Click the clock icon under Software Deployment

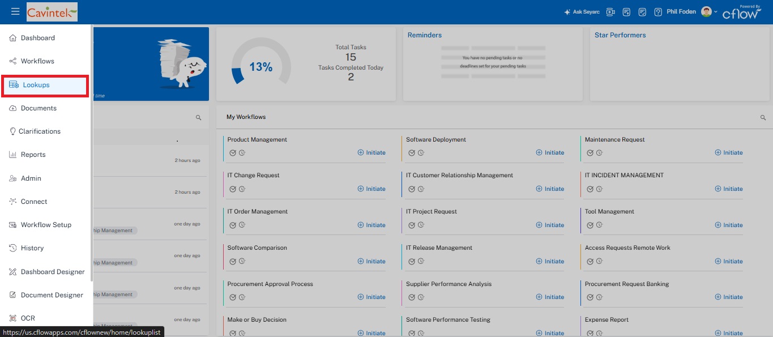[420, 153]
